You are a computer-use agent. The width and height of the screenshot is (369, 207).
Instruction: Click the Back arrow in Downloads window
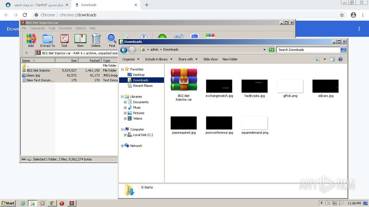click(124, 50)
